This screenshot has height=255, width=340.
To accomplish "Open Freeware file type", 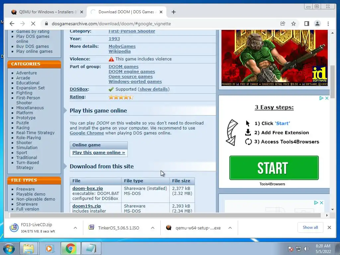I will [x=25, y=189].
